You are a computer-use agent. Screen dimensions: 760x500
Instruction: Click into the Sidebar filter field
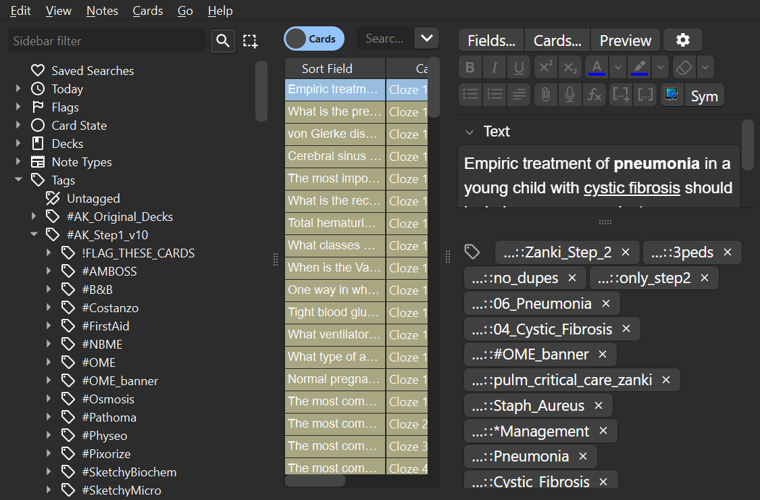pyautogui.click(x=106, y=41)
